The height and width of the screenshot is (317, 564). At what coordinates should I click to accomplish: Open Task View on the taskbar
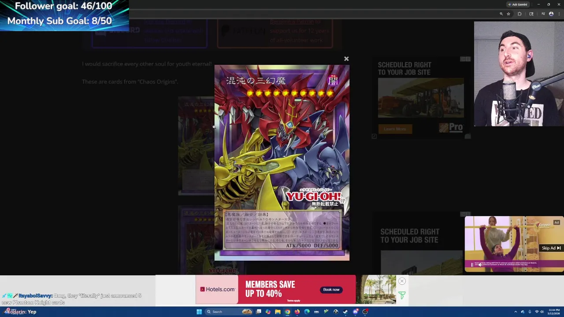pyautogui.click(x=259, y=312)
